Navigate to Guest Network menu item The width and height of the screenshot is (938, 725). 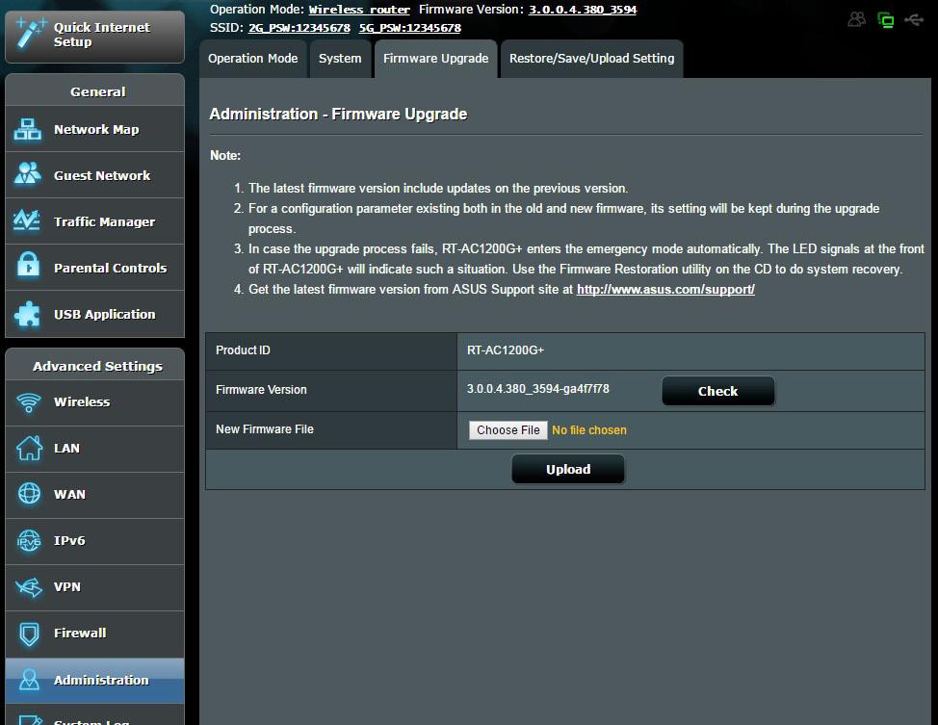[94, 175]
